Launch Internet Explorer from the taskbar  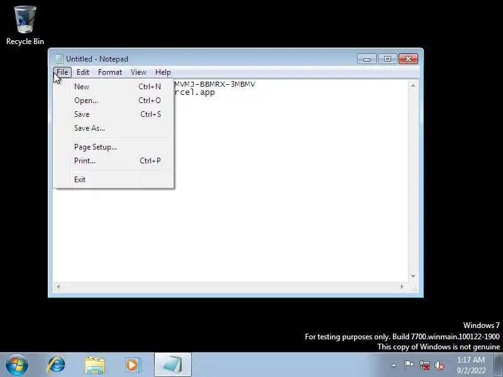point(56,365)
